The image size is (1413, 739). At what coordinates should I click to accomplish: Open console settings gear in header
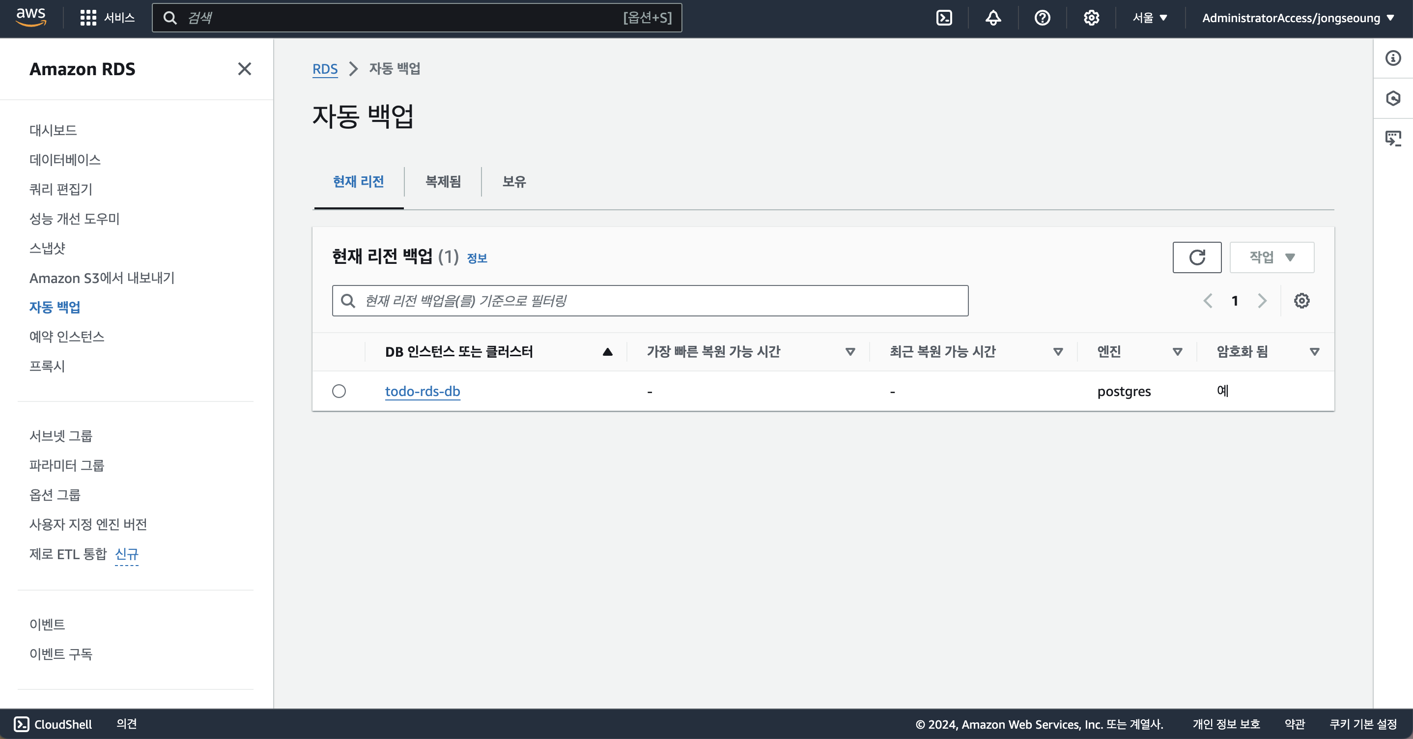1091,18
